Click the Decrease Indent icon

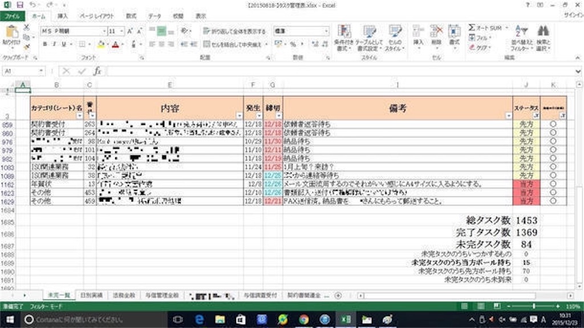[184, 44]
